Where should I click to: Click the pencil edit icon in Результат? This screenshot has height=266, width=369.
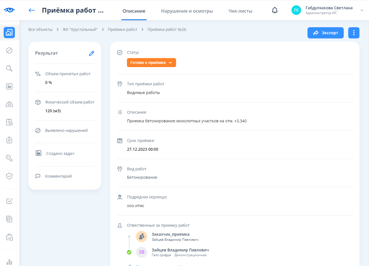[x=92, y=53]
